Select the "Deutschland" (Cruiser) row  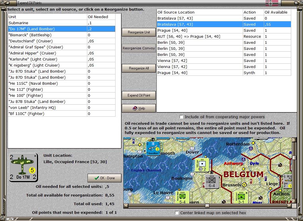(x=62, y=41)
